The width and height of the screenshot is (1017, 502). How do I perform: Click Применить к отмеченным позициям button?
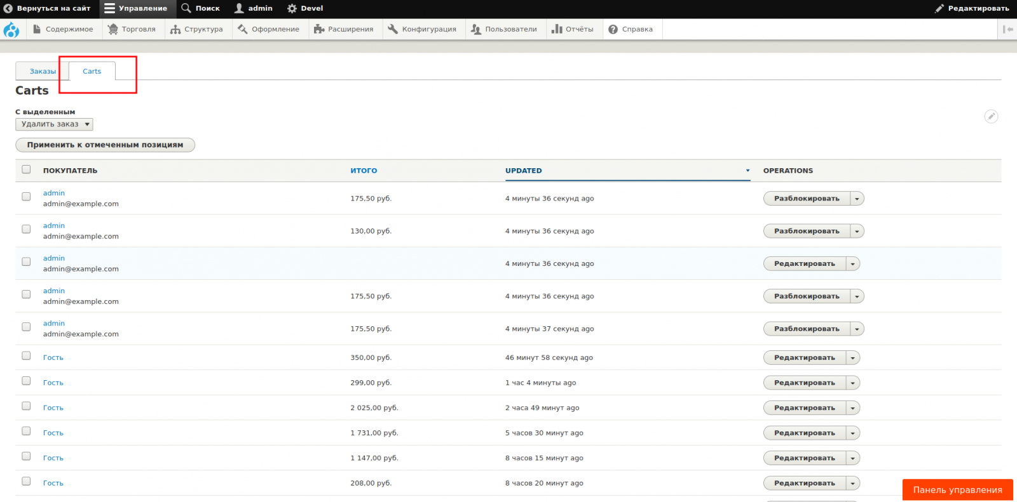click(x=105, y=145)
